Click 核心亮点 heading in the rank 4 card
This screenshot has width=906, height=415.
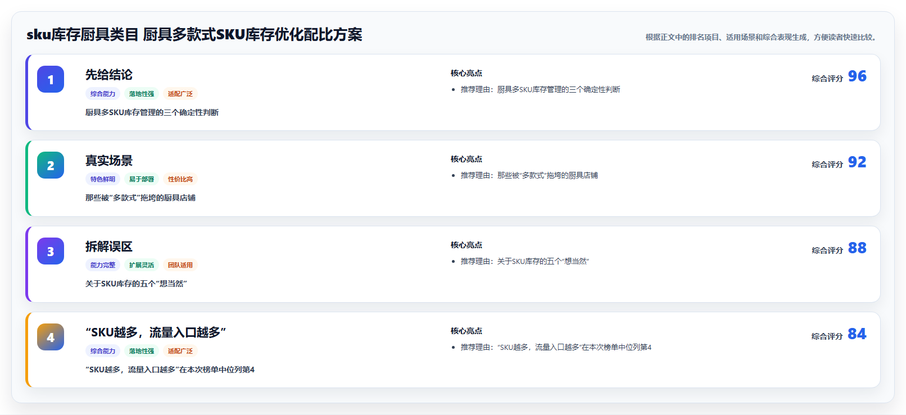[x=466, y=331]
